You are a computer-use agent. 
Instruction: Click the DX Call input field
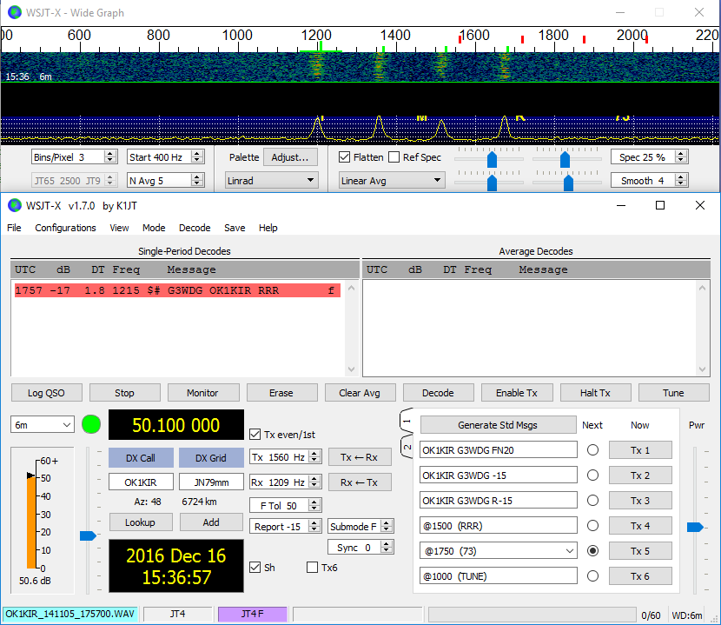[141, 482]
